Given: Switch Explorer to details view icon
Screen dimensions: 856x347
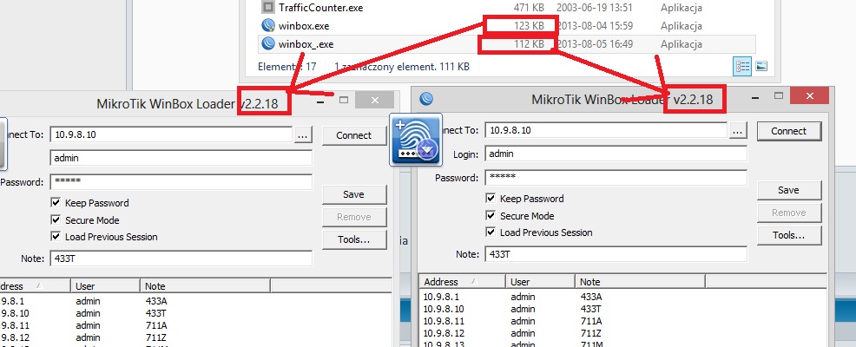Looking at the screenshot, I should pos(742,66).
